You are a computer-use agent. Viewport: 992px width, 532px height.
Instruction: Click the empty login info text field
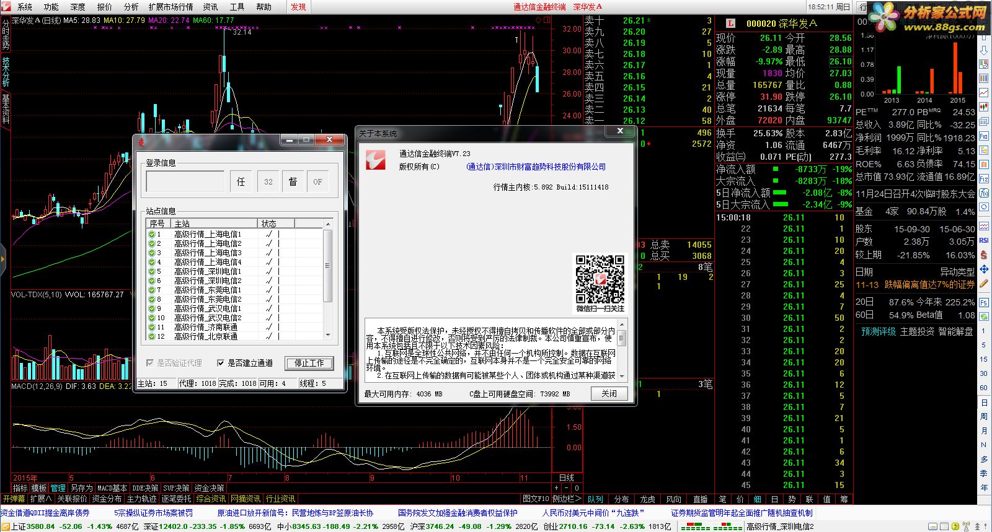point(185,181)
